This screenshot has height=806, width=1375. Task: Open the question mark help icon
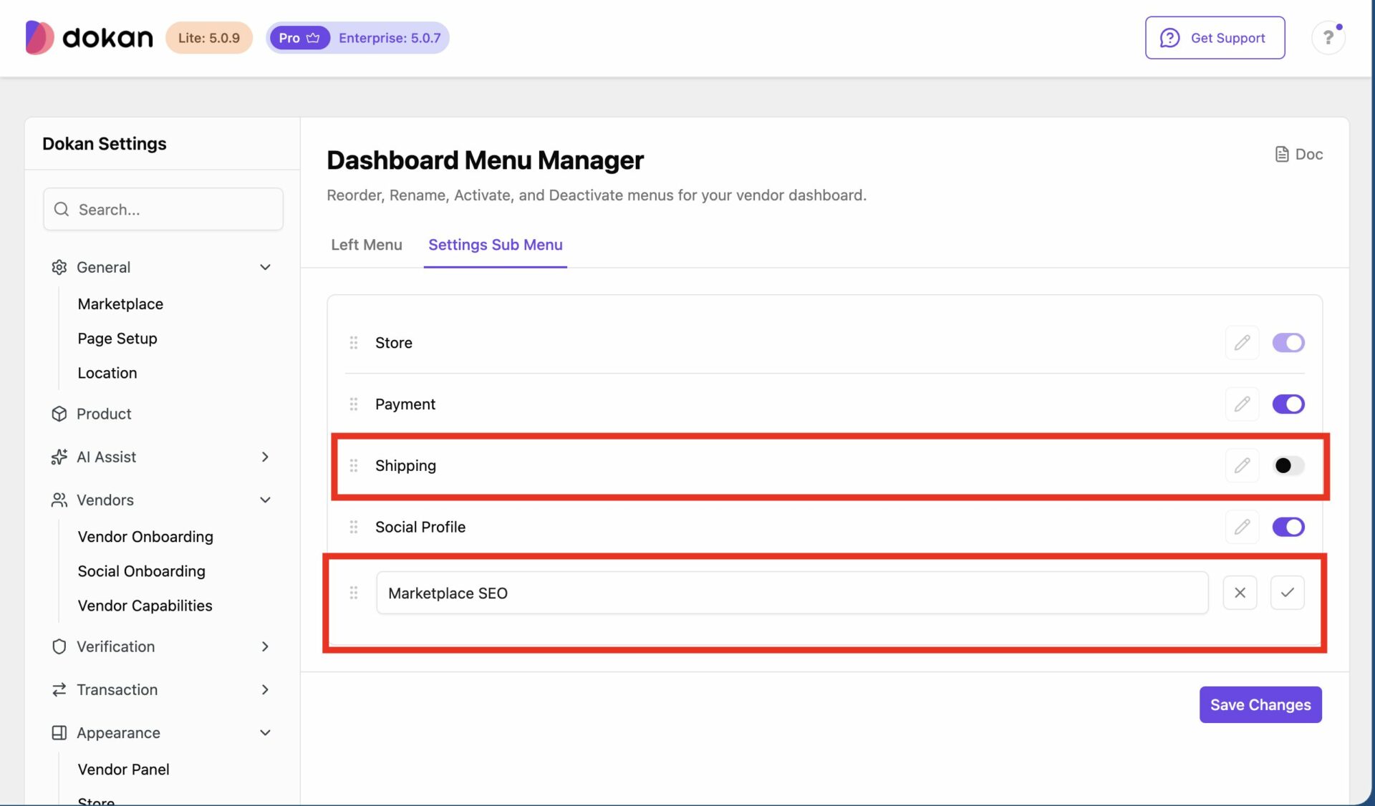coord(1328,37)
